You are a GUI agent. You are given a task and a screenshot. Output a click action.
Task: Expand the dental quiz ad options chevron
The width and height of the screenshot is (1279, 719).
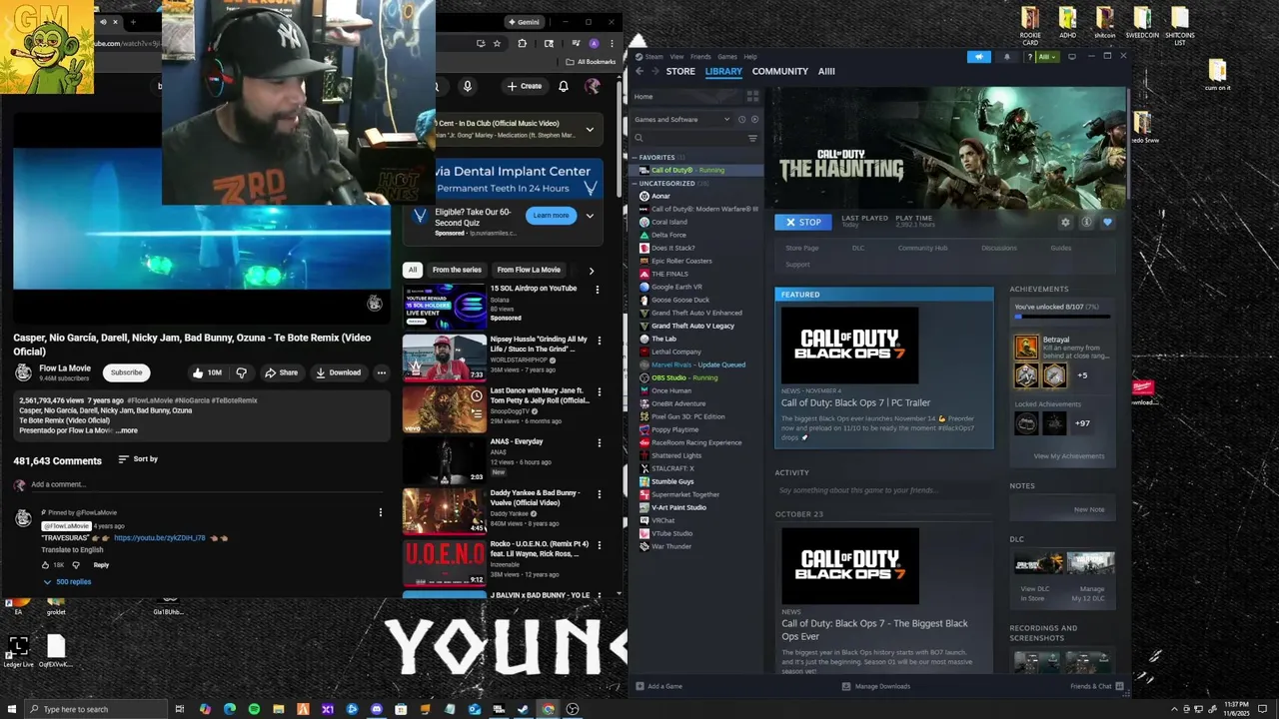point(590,216)
